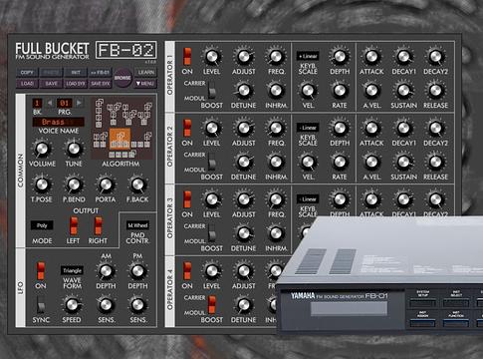Select previous program with left arrow

[x=50, y=103]
